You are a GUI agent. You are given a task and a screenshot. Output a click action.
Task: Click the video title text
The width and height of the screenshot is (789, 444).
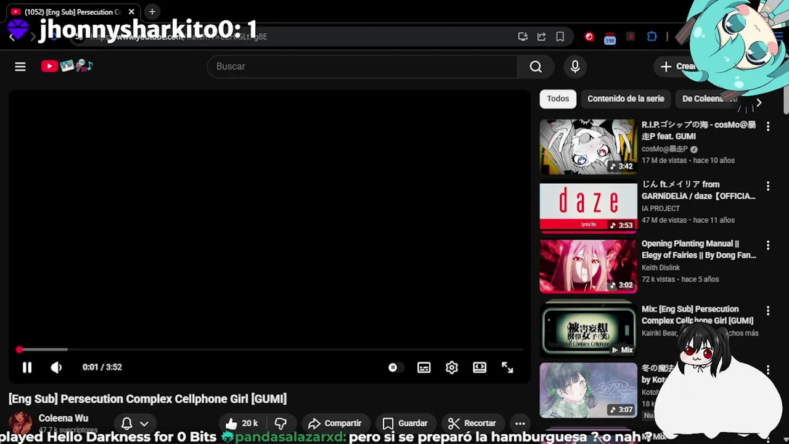[x=147, y=399]
